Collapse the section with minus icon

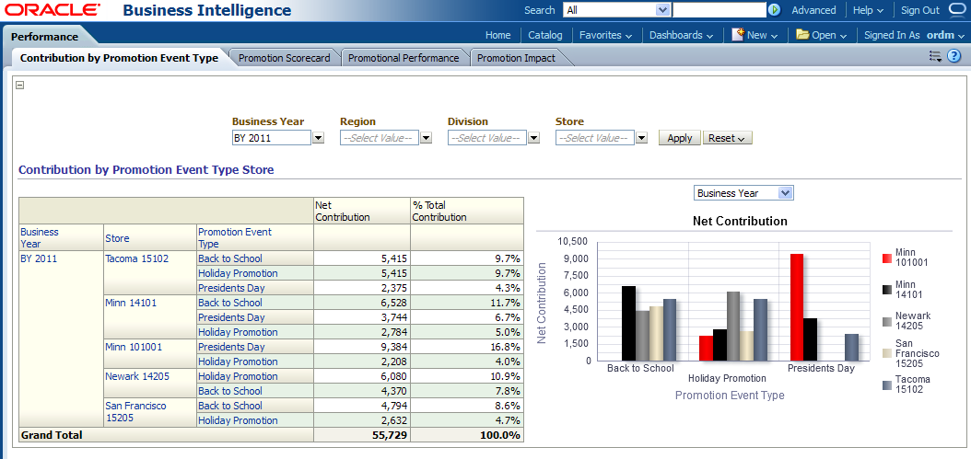click(x=20, y=86)
